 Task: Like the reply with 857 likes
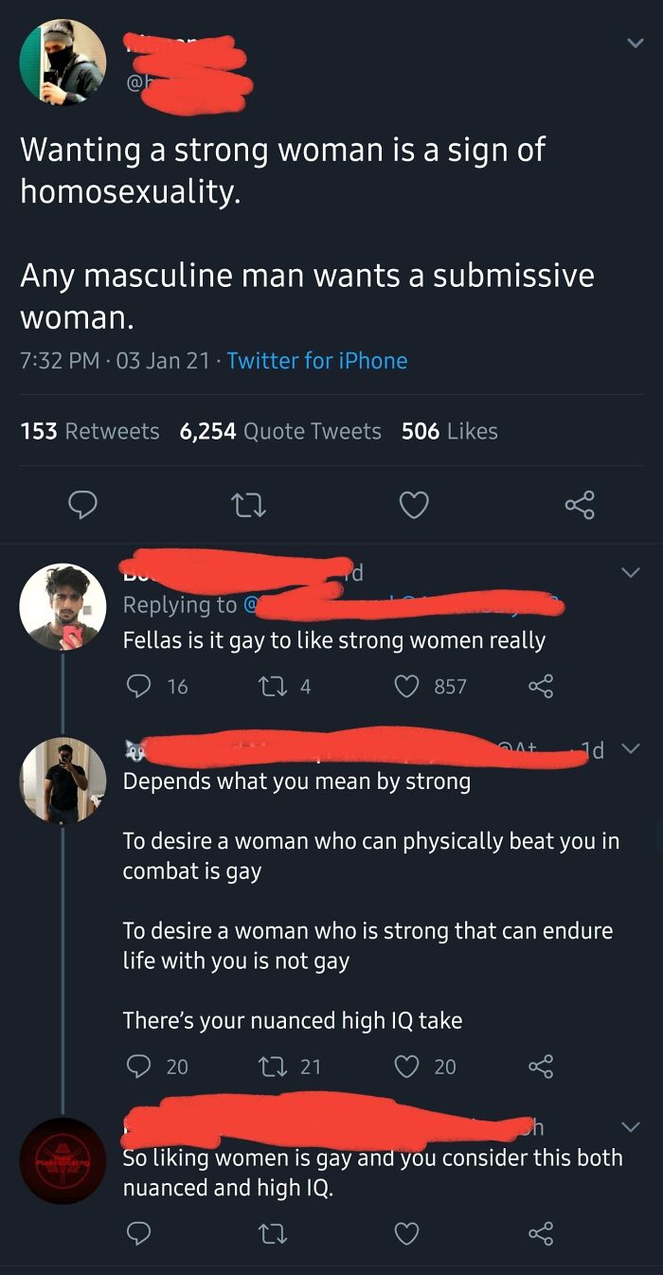click(408, 686)
